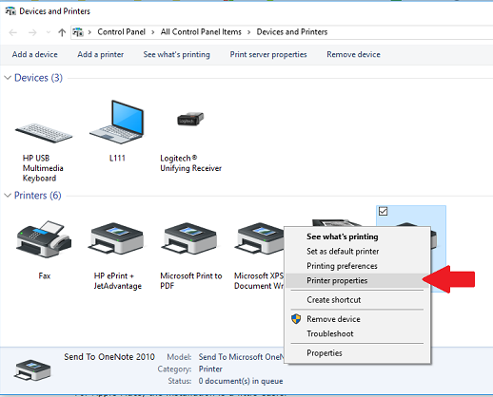Open Print server properties from the toolbar

[x=268, y=54]
